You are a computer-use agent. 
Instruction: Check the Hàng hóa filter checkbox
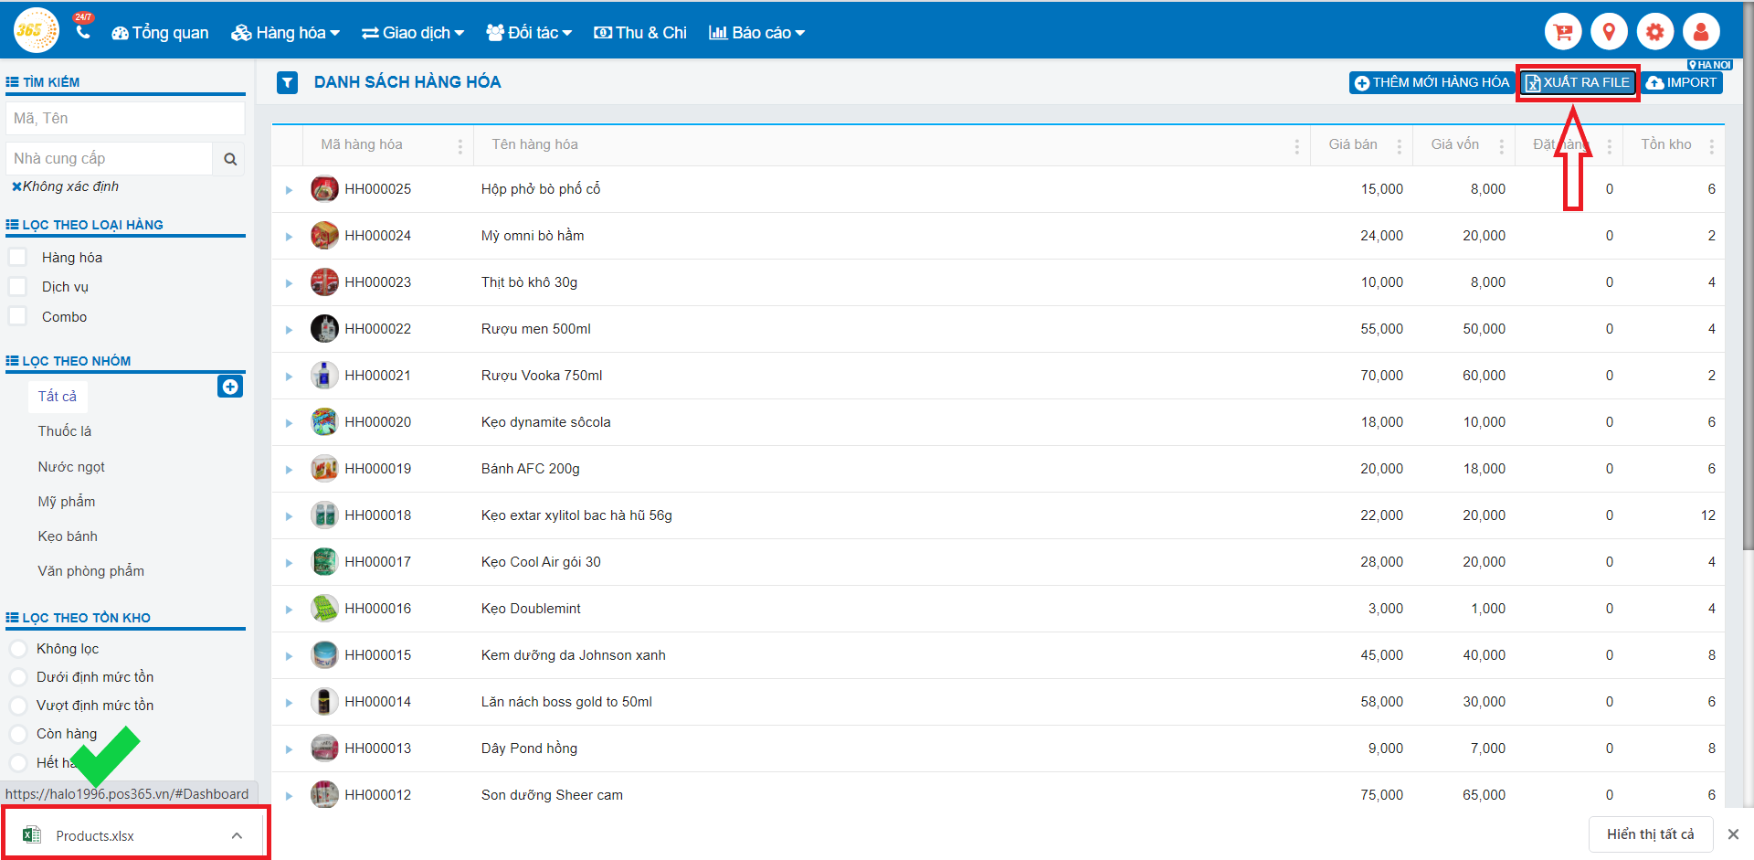17,257
